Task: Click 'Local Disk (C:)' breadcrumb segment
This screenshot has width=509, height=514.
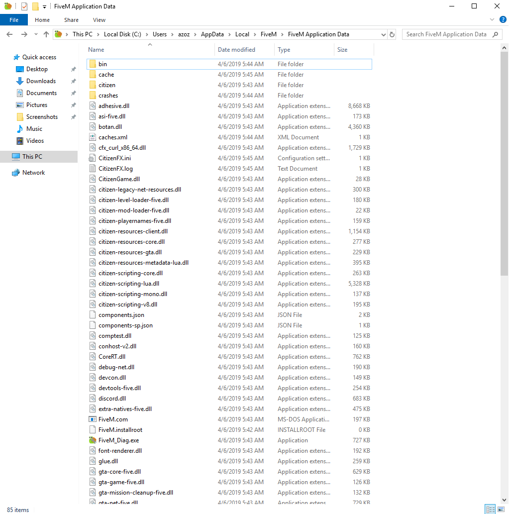Action: tap(122, 34)
